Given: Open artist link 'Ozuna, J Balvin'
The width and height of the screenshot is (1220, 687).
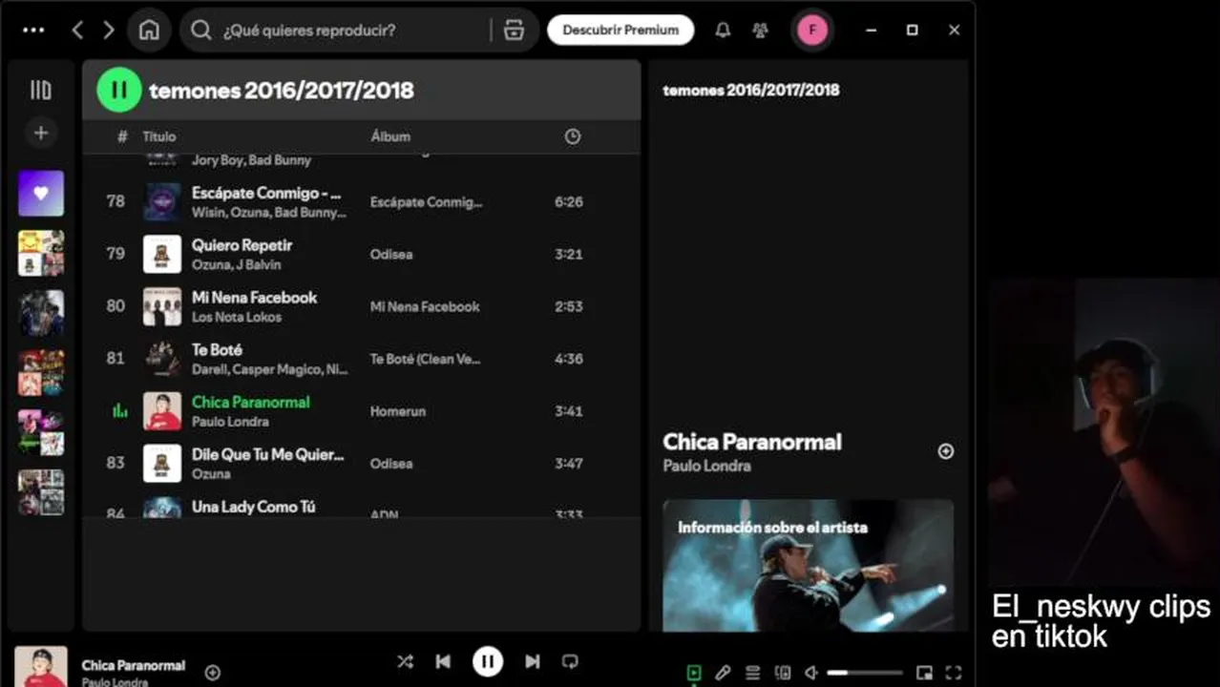Looking at the screenshot, I should click(x=236, y=264).
